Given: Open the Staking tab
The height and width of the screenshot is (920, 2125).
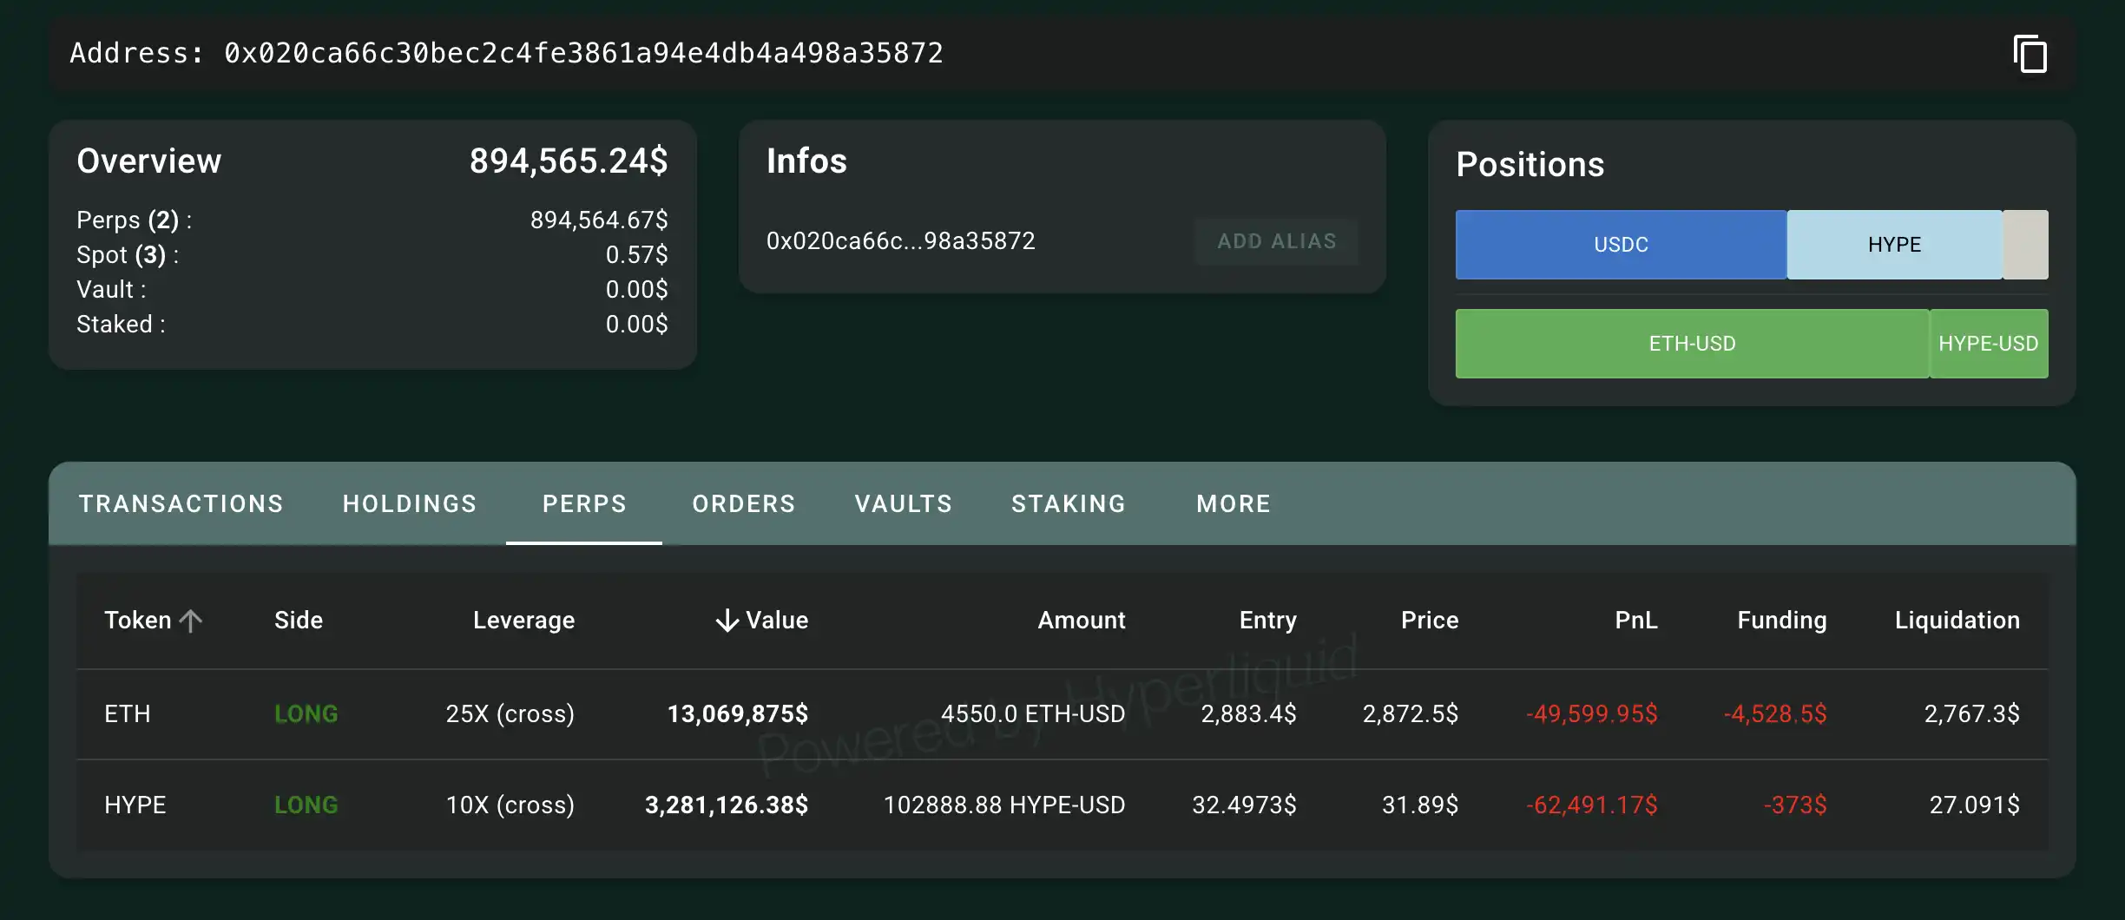Looking at the screenshot, I should [x=1069, y=504].
